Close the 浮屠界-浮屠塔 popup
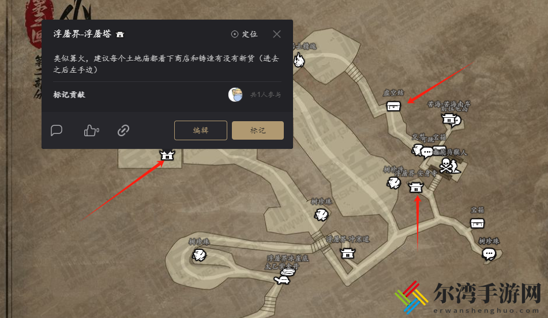Image resolution: width=548 pixels, height=318 pixels. tap(277, 34)
